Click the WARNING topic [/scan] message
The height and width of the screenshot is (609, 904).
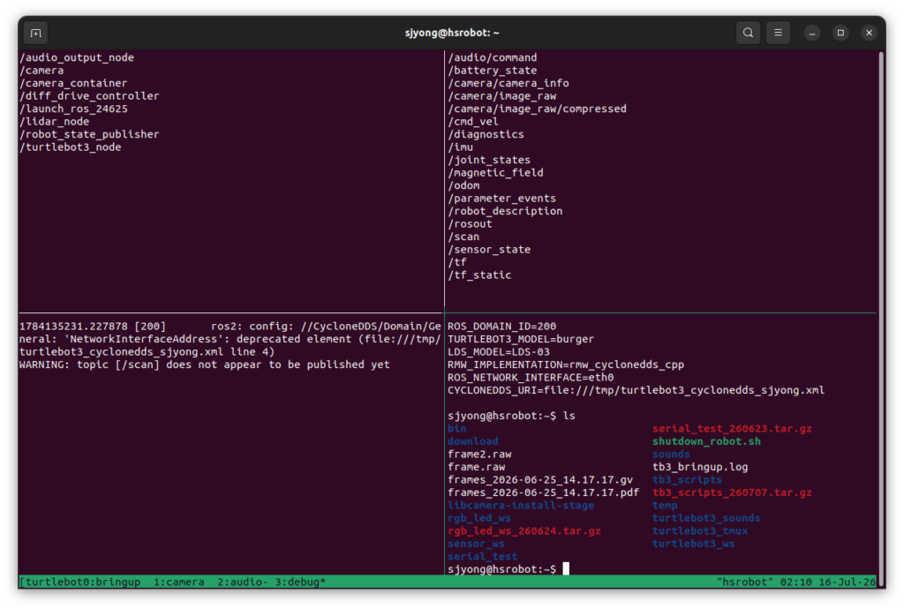point(205,365)
